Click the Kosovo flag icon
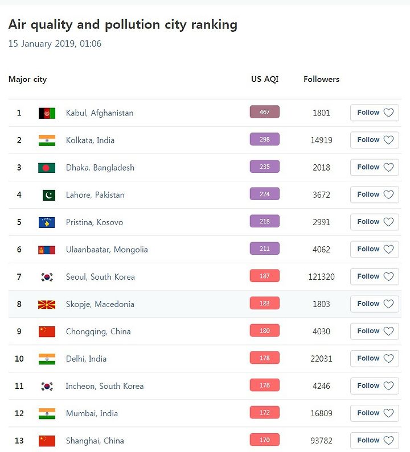Image resolution: width=410 pixels, height=452 pixels. click(x=47, y=222)
